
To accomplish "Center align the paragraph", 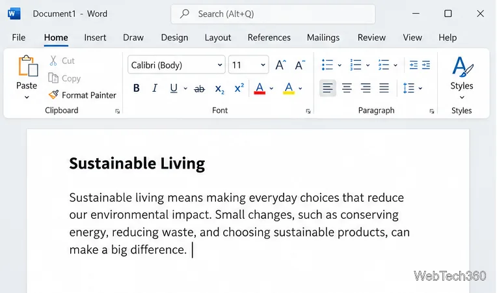I will (x=347, y=88).
